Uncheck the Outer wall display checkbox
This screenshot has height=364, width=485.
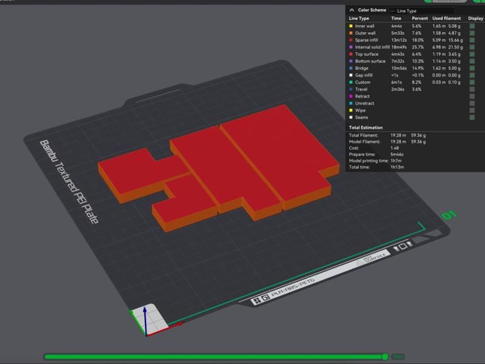tap(472, 33)
